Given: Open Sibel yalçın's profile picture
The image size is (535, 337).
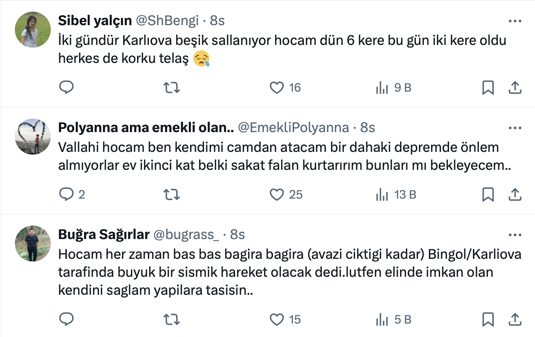Looking at the screenshot, I should point(33,30).
